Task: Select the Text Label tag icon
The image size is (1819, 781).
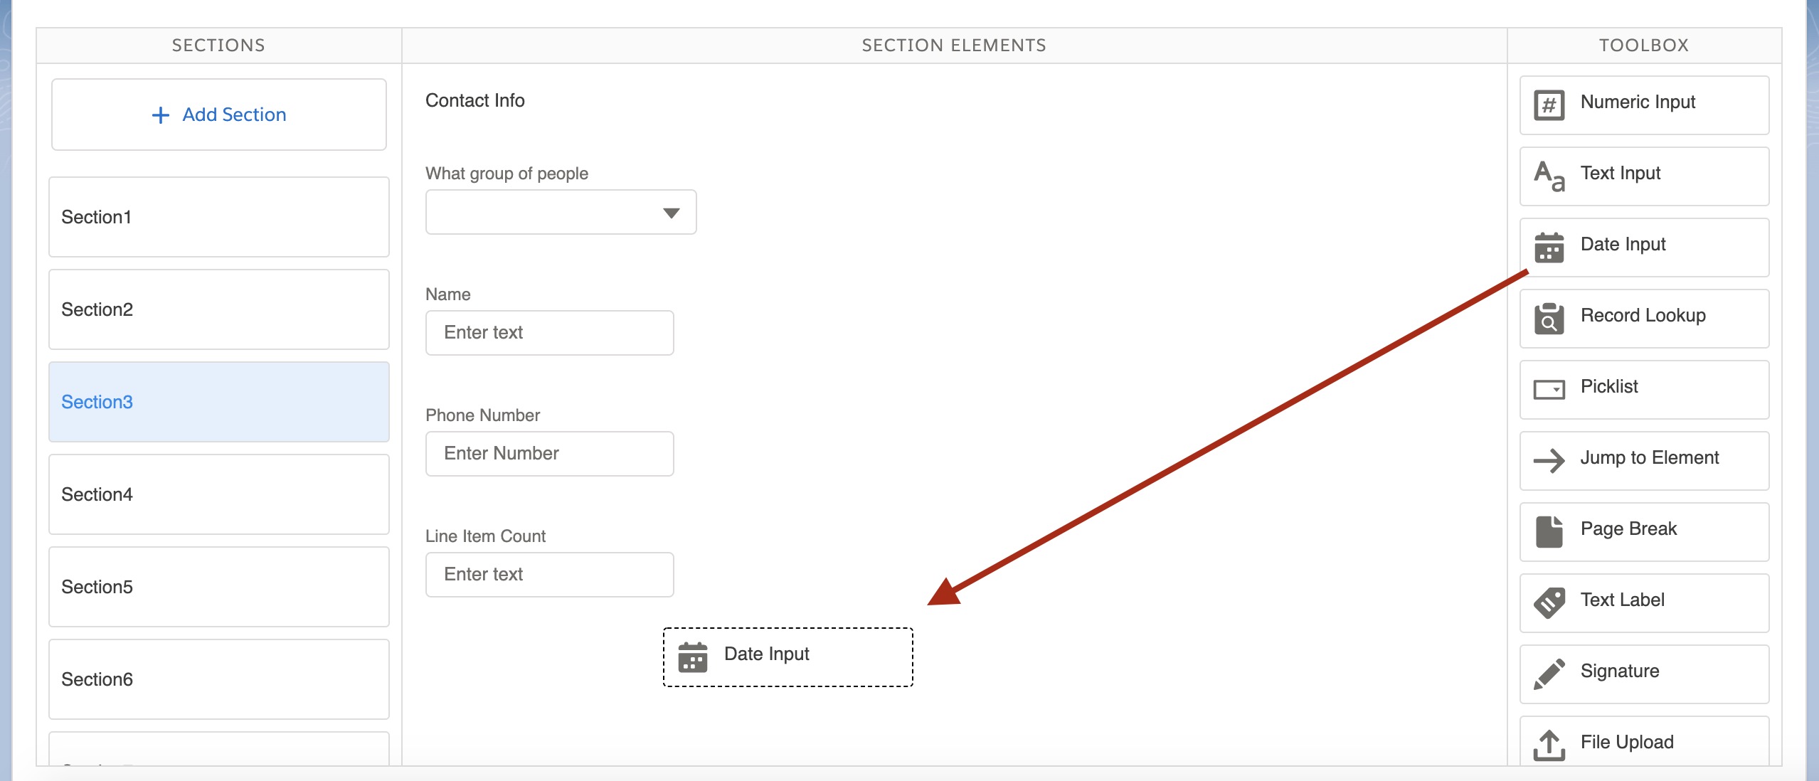Action: pos(1549,602)
